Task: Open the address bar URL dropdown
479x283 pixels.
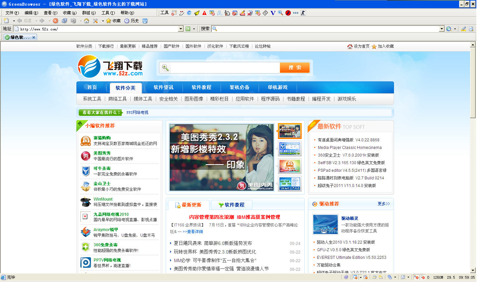Action: click(x=181, y=29)
